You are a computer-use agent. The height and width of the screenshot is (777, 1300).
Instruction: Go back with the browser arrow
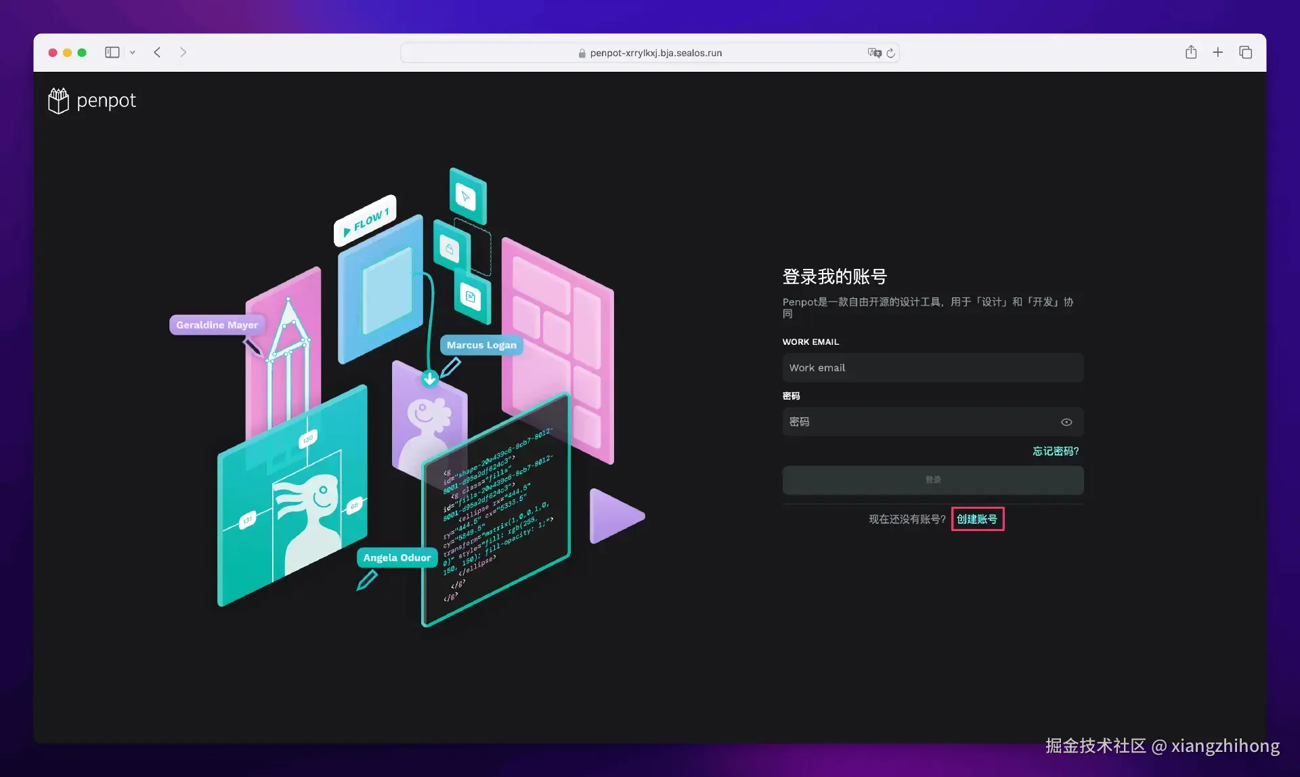157,52
